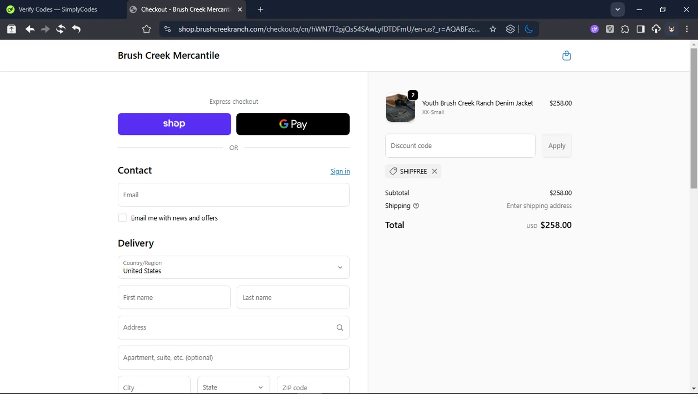Reload the page with the refresh icon

pyautogui.click(x=60, y=29)
